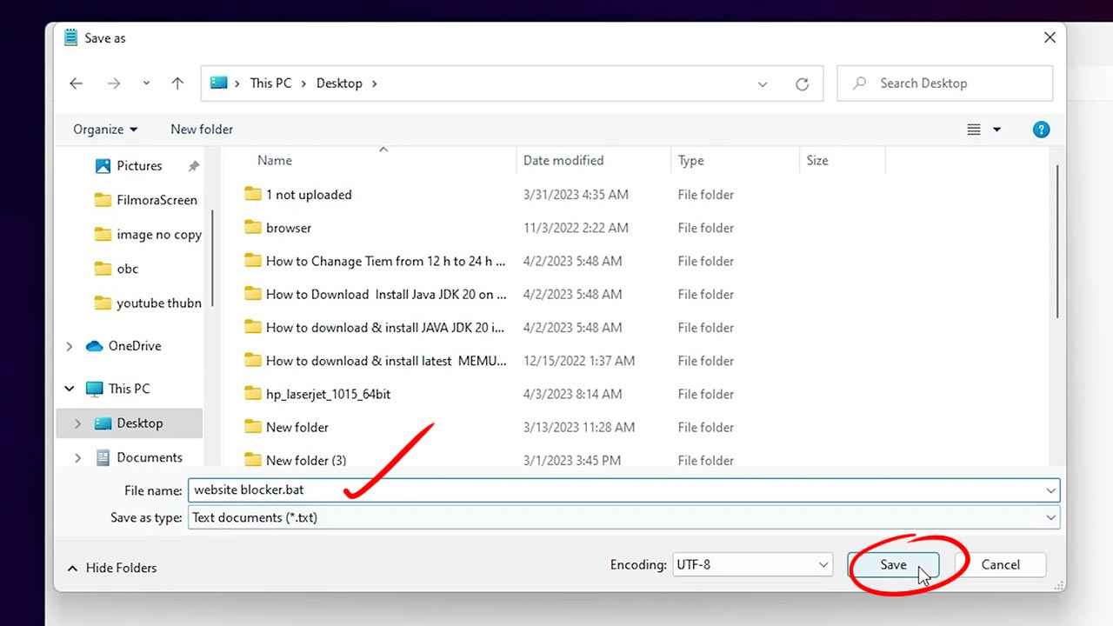Open recent locations dropdown arrow
The height and width of the screenshot is (626, 1113).
(x=146, y=83)
